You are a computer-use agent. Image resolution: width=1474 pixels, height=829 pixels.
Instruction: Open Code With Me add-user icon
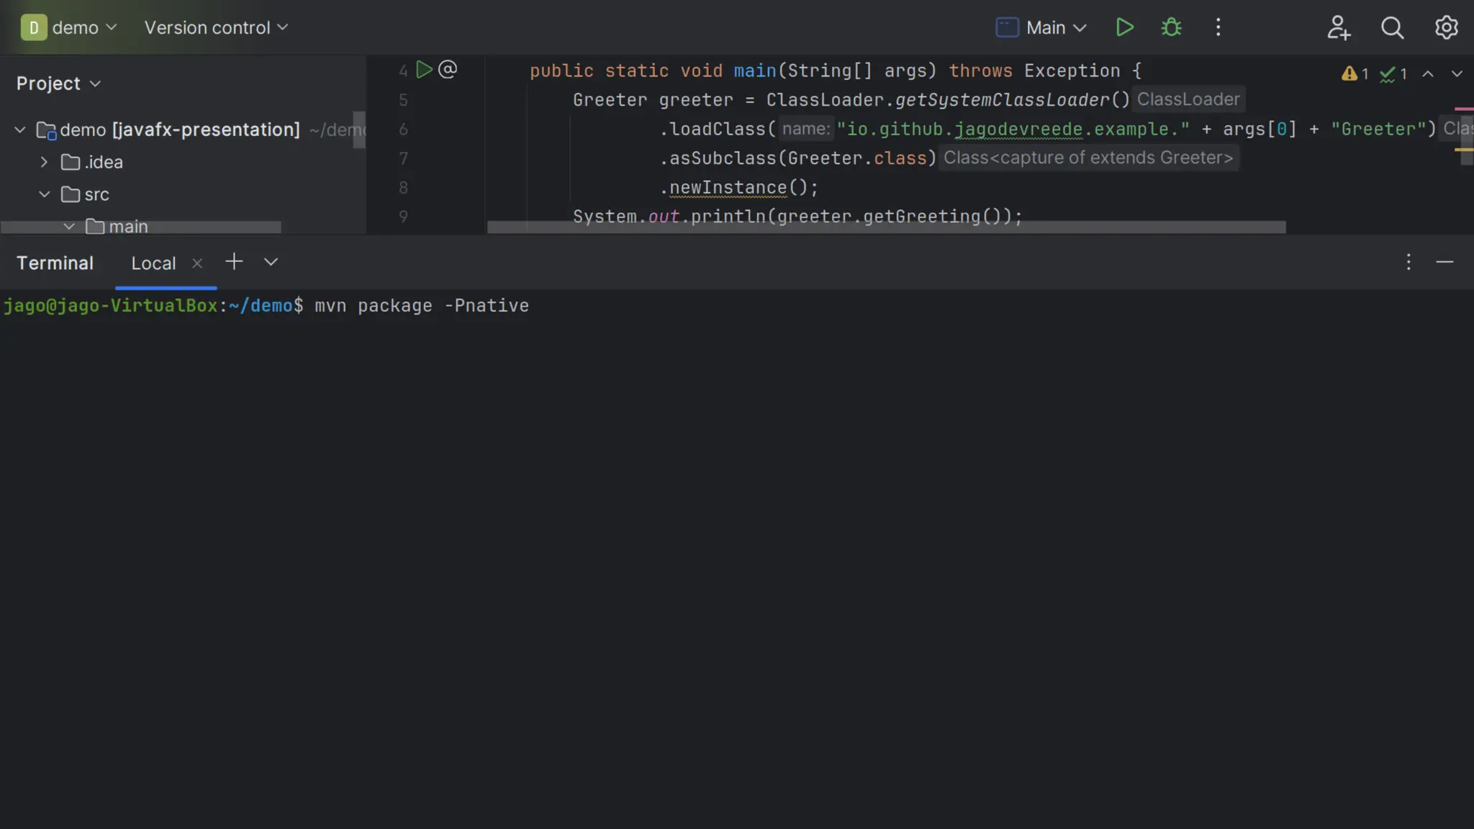[1338, 27]
